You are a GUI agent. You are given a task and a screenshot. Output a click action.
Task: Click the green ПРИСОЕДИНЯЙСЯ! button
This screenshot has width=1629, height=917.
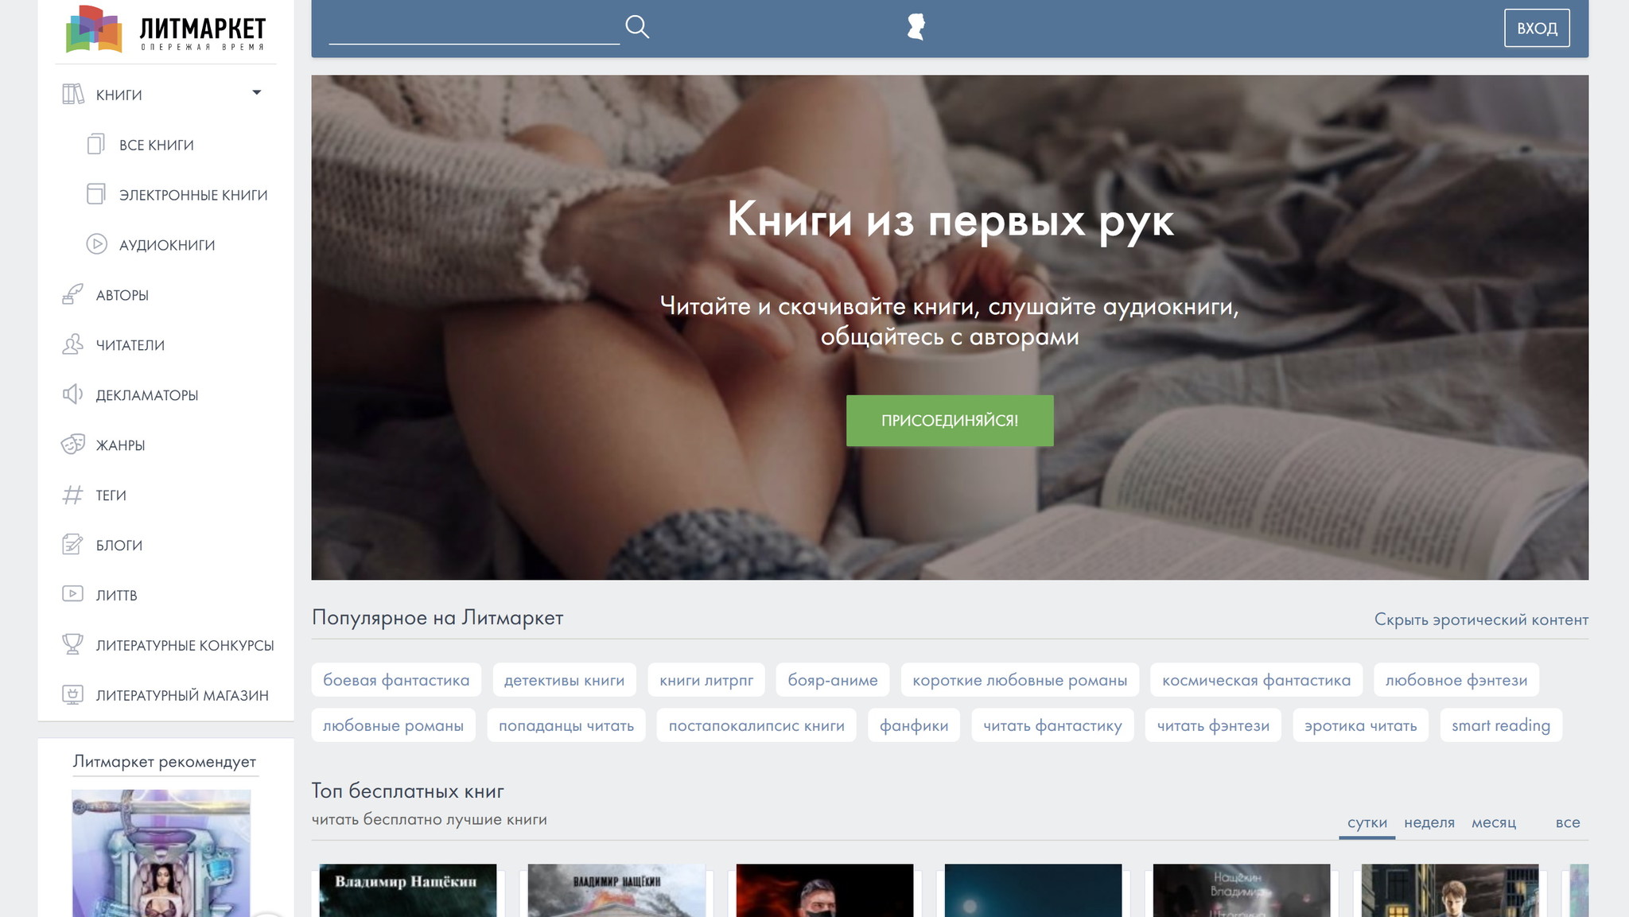(x=950, y=421)
